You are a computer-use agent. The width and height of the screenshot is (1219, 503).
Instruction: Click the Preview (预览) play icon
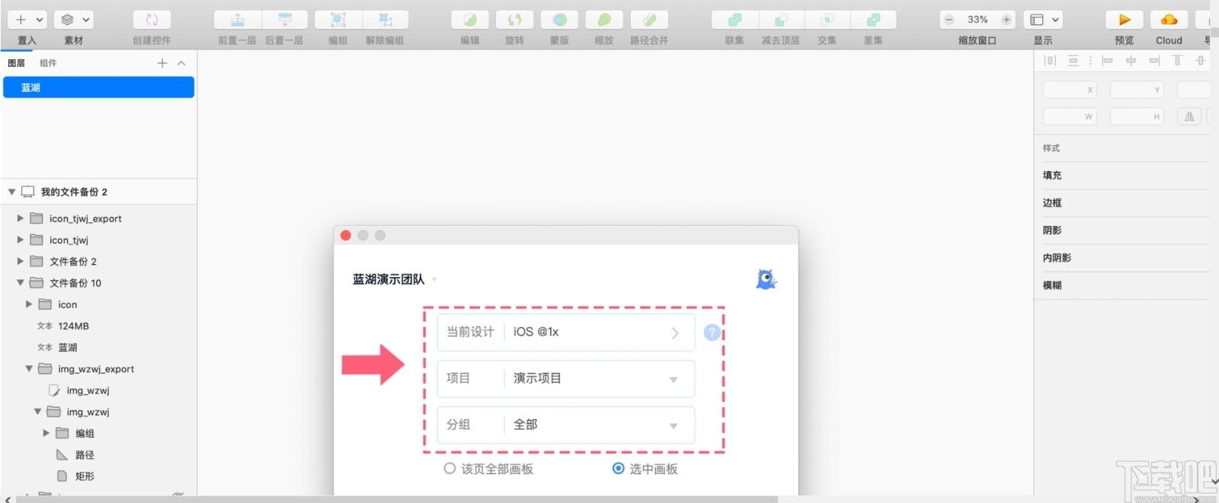(x=1124, y=20)
